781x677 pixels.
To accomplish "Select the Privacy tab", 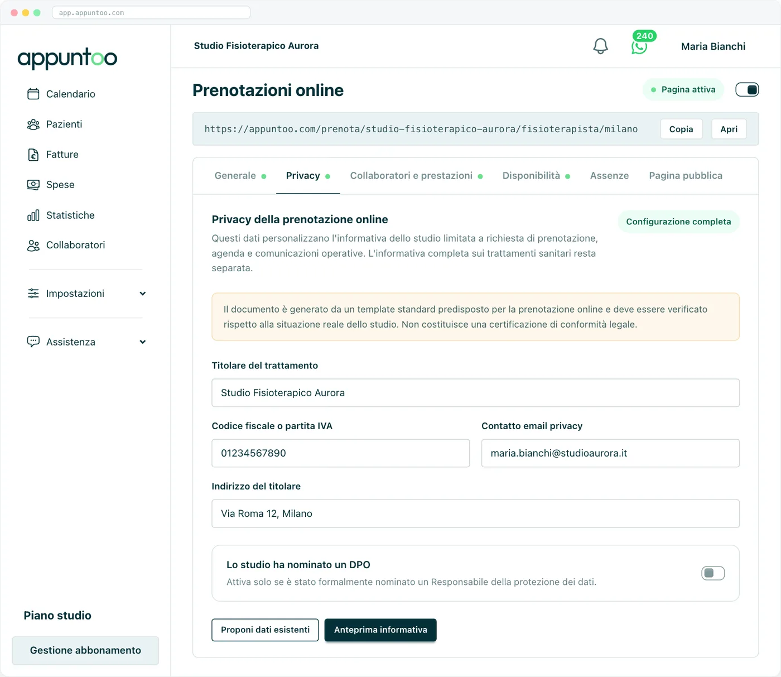I will click(308, 176).
